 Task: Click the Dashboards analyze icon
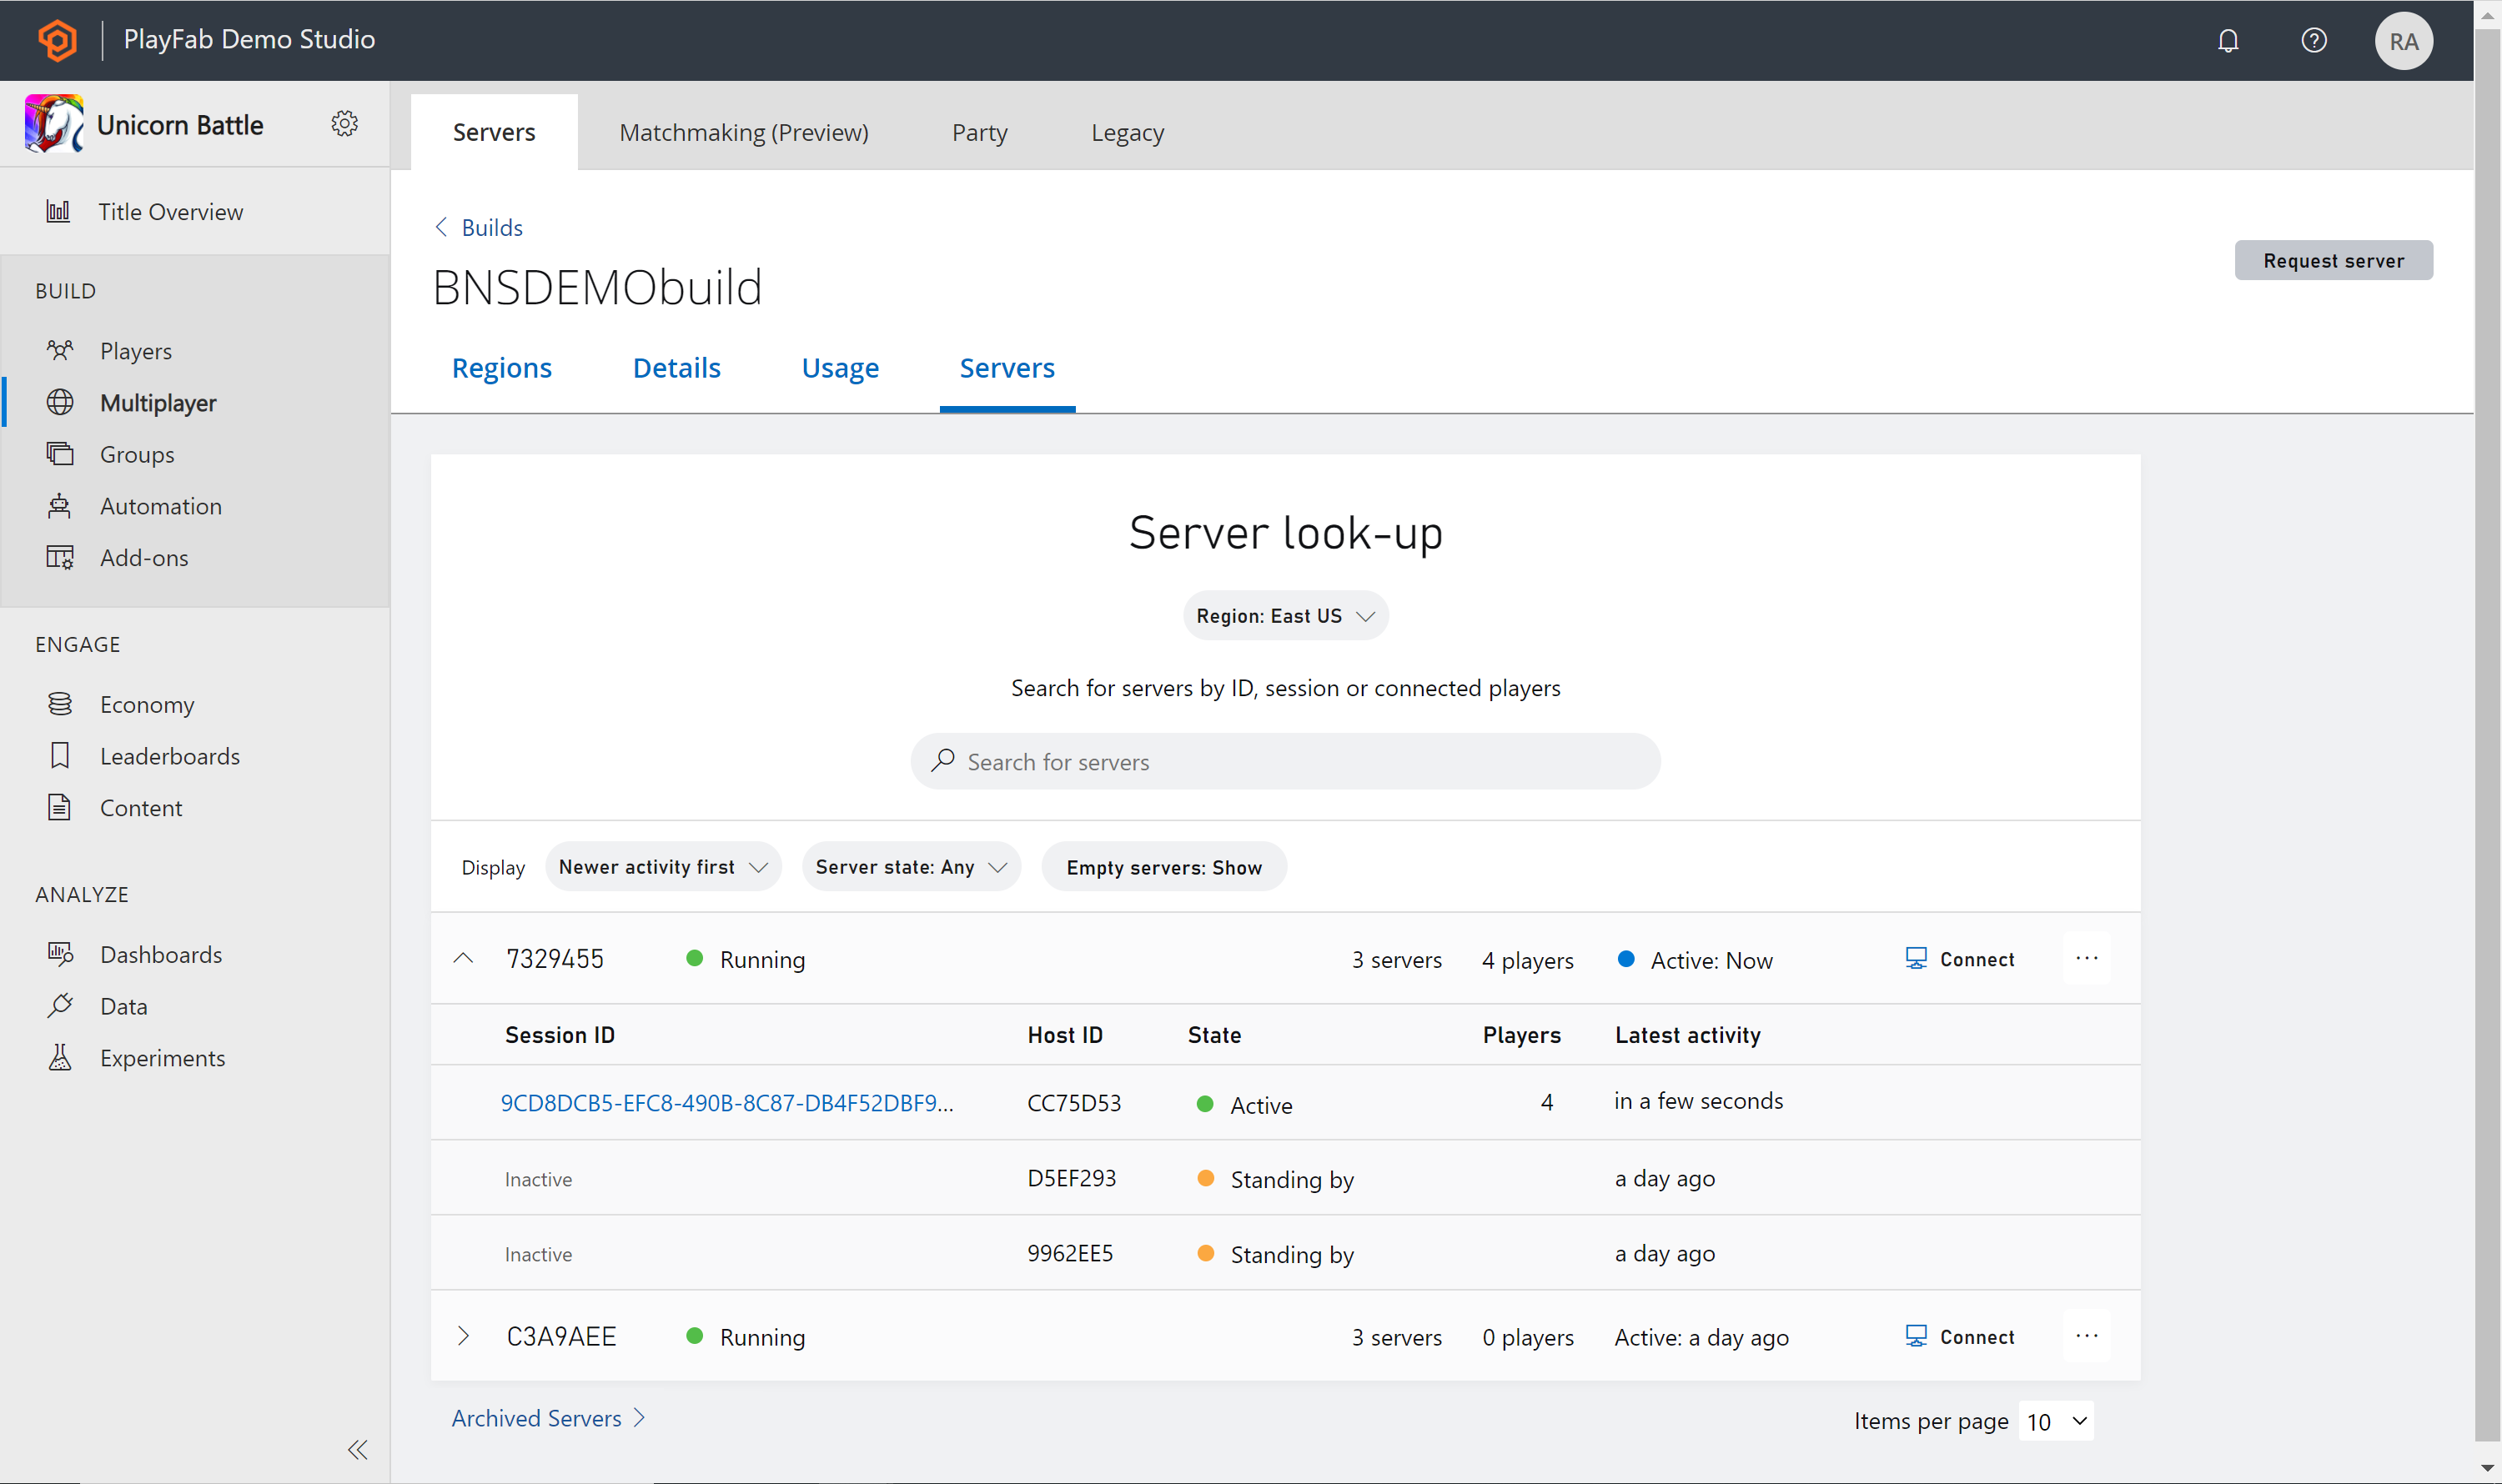tap(60, 952)
